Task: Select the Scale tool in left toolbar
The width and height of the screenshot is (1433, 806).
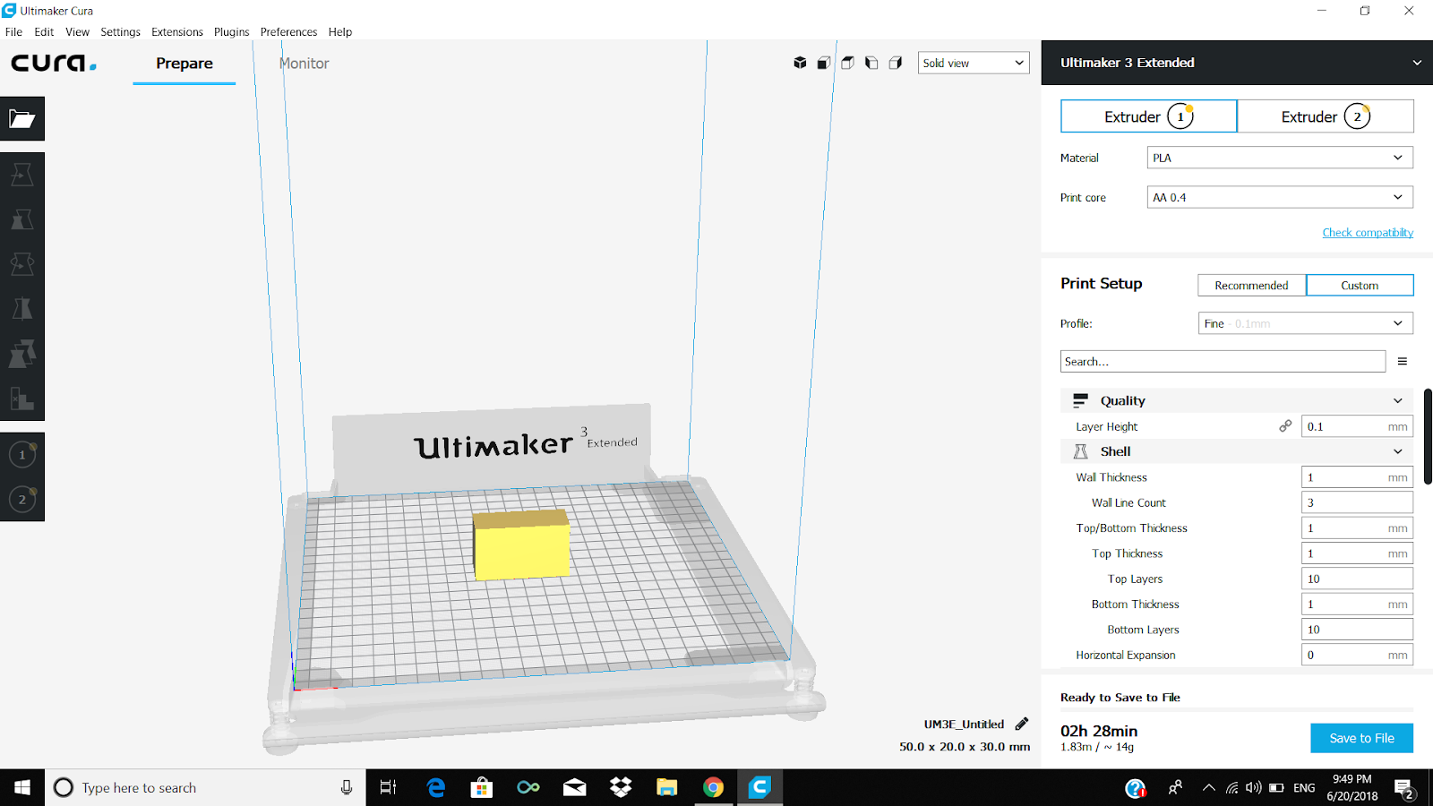Action: point(22,219)
